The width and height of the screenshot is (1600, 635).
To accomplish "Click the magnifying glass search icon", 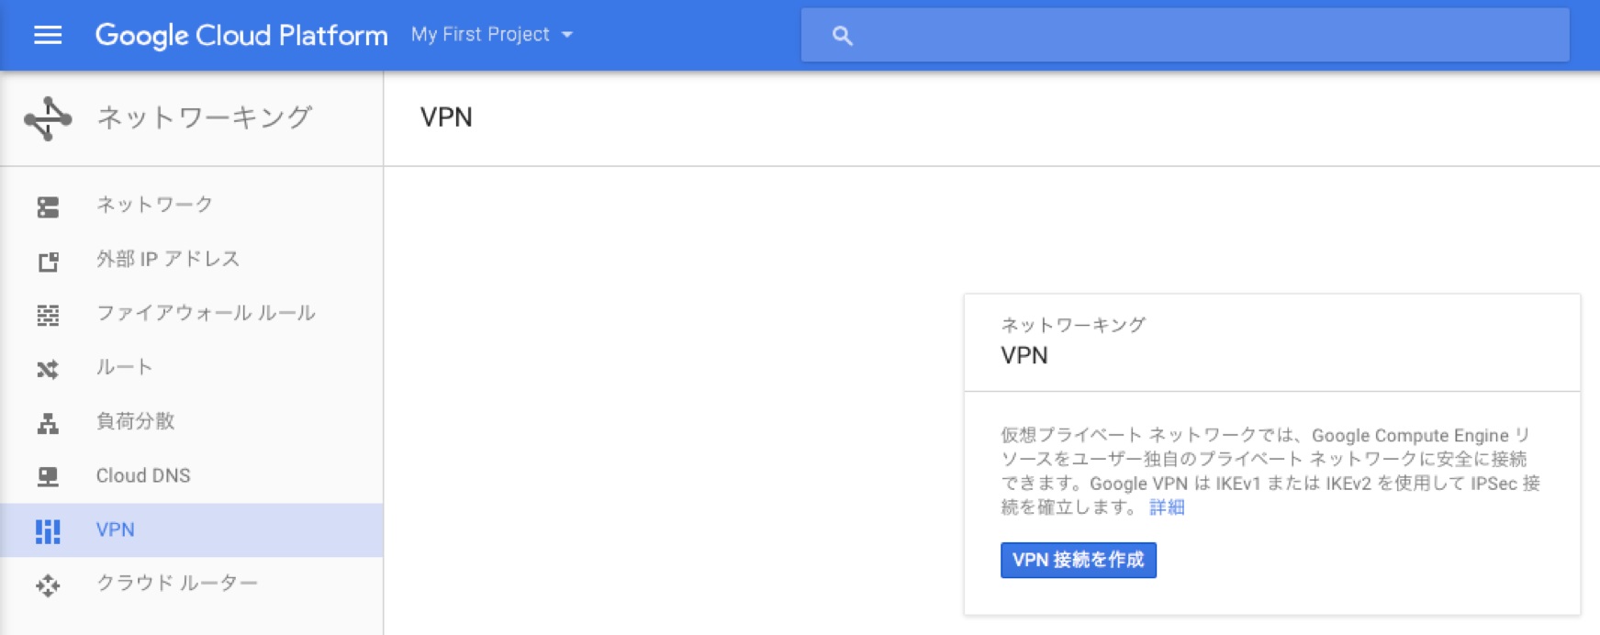I will point(842,36).
